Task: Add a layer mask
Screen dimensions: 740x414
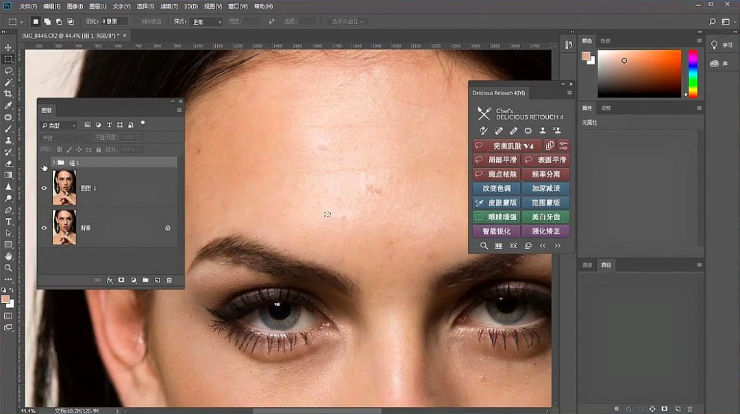Action: click(121, 280)
